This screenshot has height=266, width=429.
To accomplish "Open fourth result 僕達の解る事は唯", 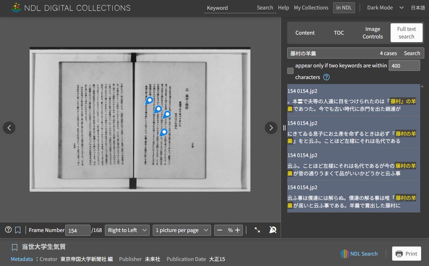I will (x=354, y=196).
